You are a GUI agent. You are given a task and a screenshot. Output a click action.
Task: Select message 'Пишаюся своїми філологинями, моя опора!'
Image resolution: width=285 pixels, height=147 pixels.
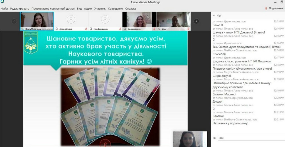coord(242,69)
